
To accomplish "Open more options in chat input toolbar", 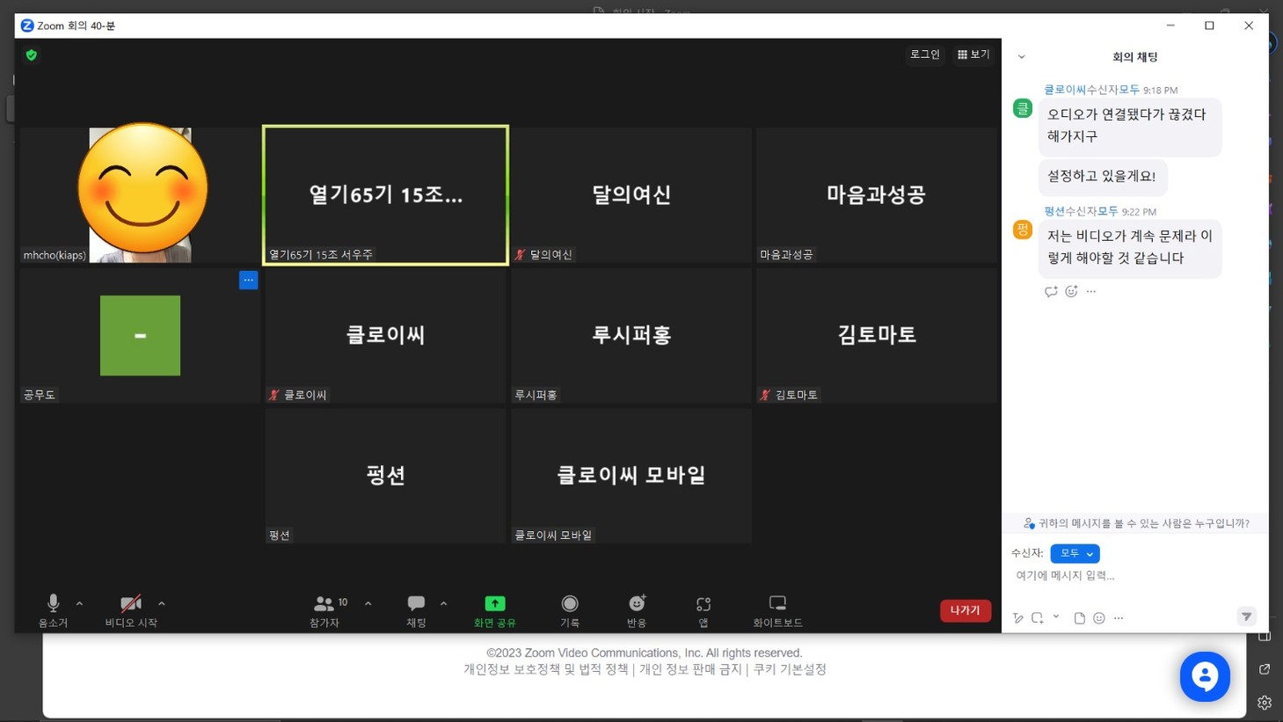I will point(1119,618).
